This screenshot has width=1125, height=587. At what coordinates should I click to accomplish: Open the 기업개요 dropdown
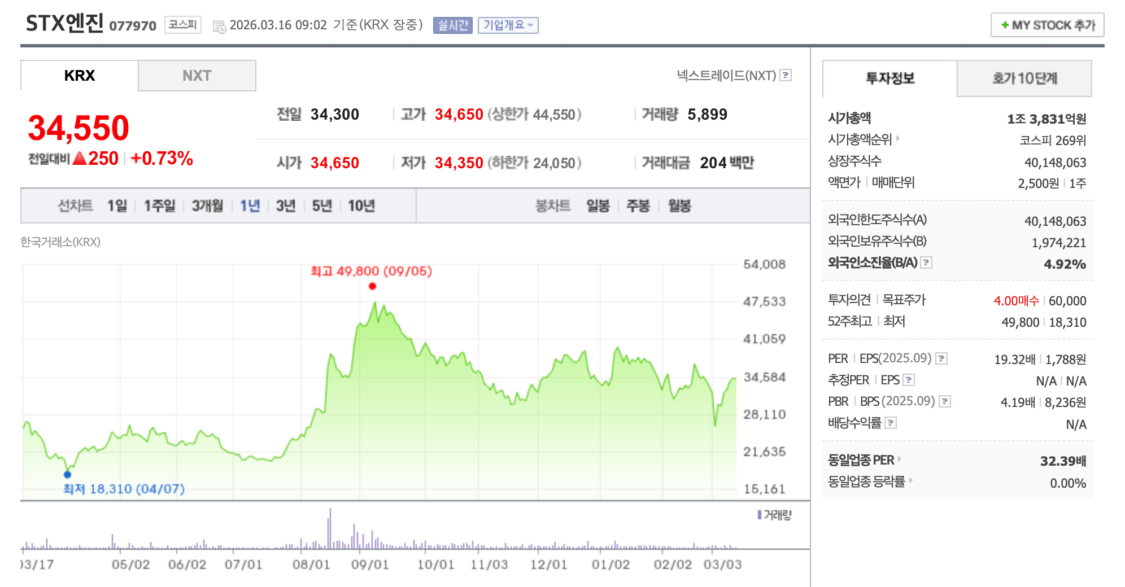coord(508,25)
